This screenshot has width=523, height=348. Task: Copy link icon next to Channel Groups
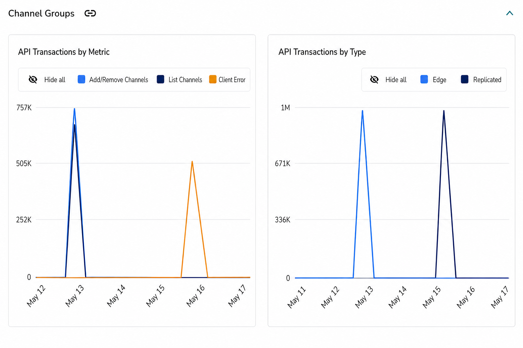(90, 13)
